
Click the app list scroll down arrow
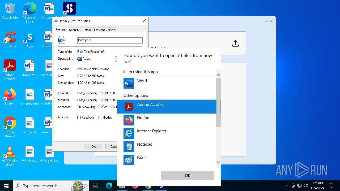[x=218, y=162]
